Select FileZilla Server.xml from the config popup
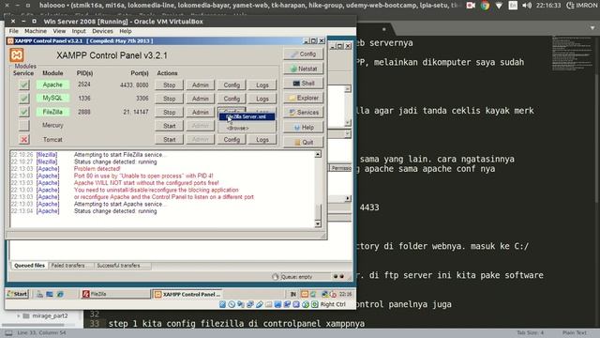This screenshot has width=600, height=338. pyautogui.click(x=247, y=116)
